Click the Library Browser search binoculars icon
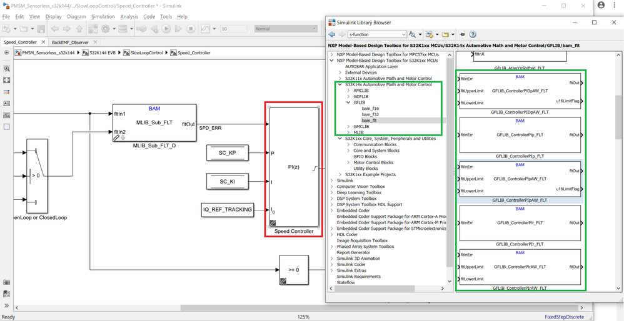Screen dimensions: 624x321 coord(412,34)
